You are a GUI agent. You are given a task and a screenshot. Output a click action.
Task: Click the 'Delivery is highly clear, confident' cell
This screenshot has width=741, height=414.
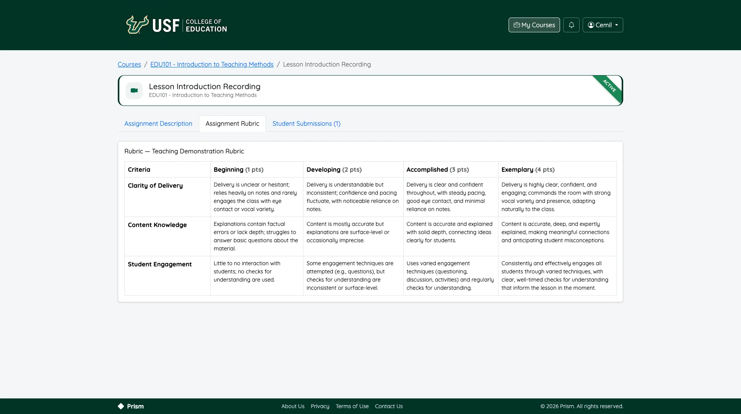tap(557, 197)
